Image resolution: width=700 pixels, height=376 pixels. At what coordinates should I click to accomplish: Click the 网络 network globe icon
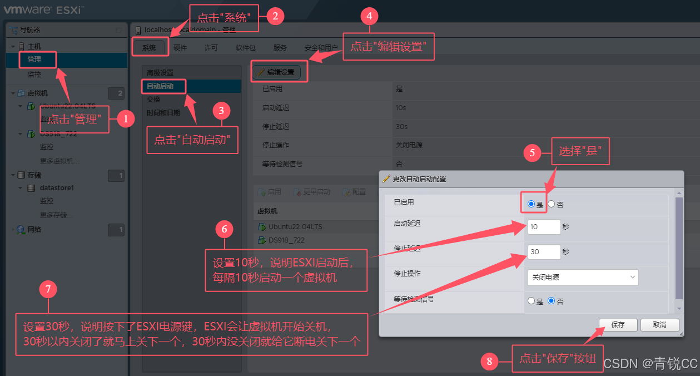pyautogui.click(x=21, y=229)
